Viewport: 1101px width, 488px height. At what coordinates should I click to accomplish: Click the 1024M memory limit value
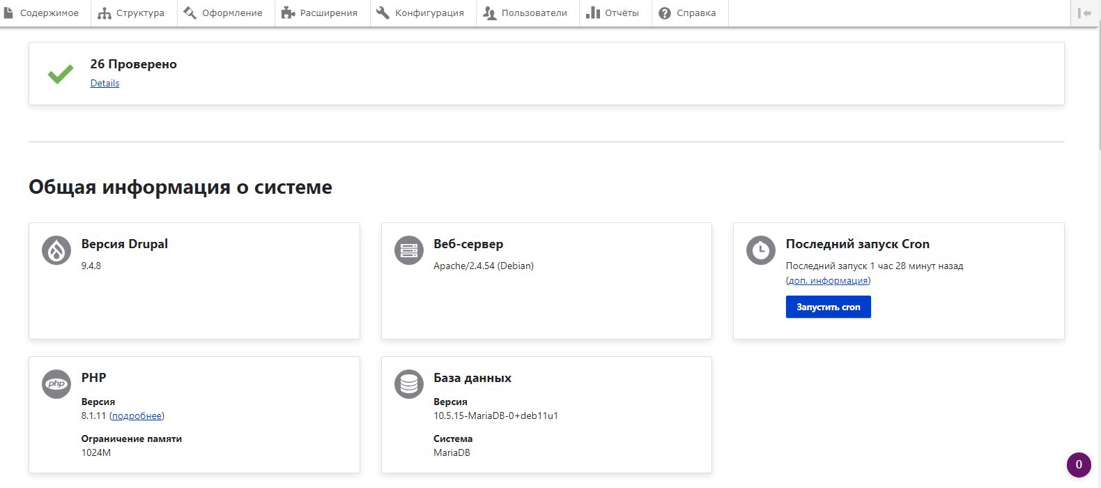click(x=96, y=452)
